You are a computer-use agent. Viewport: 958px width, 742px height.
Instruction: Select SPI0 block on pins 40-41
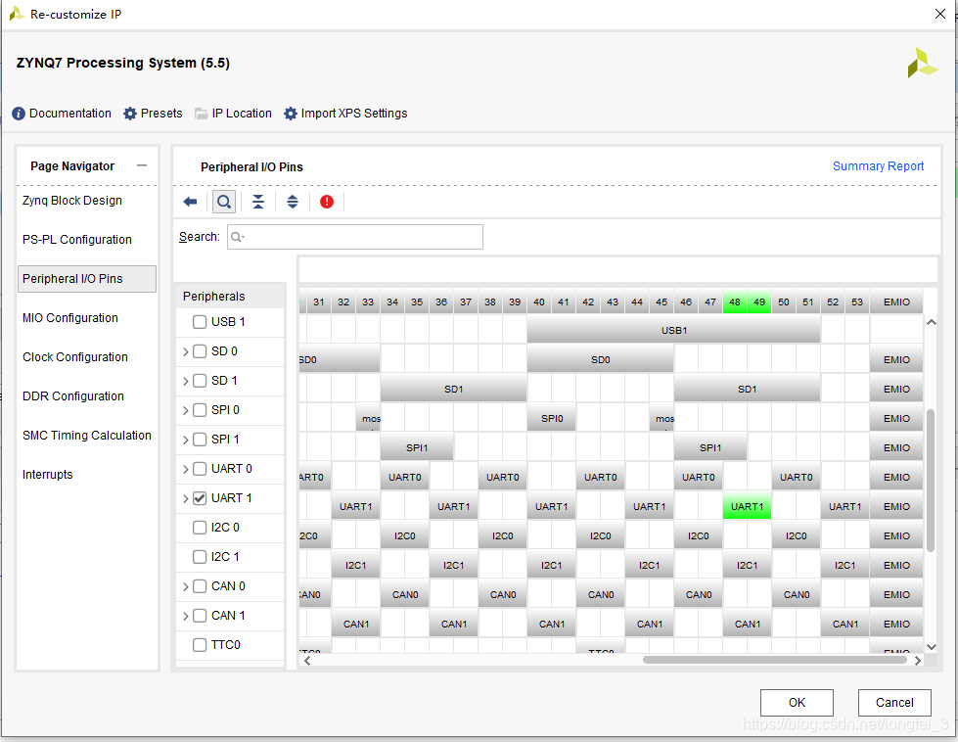[x=552, y=419]
